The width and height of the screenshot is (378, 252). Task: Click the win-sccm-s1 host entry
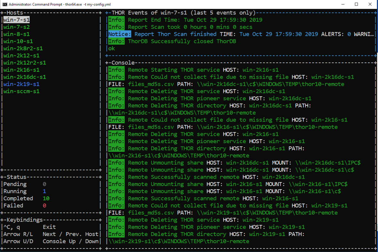[21, 92]
